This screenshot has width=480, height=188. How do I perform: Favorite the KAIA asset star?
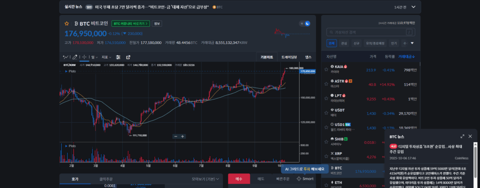(326, 70)
